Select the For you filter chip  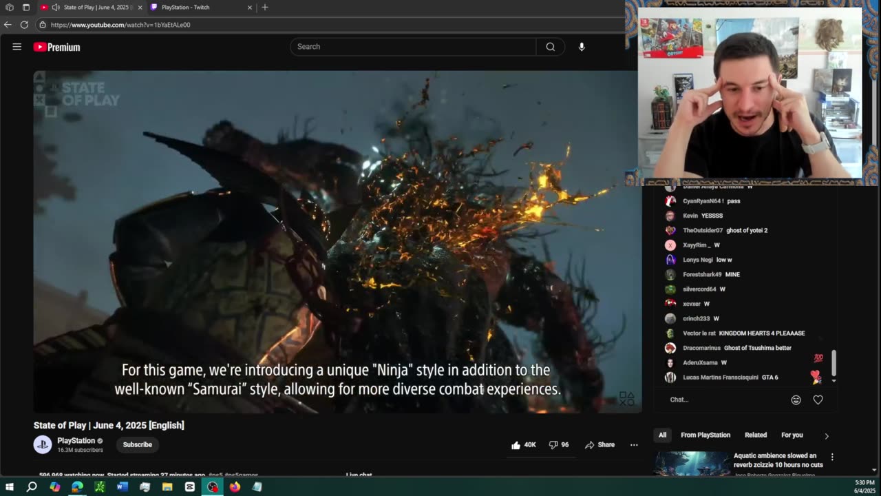tap(792, 435)
